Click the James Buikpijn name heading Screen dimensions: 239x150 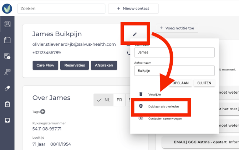pyautogui.click(x=57, y=34)
